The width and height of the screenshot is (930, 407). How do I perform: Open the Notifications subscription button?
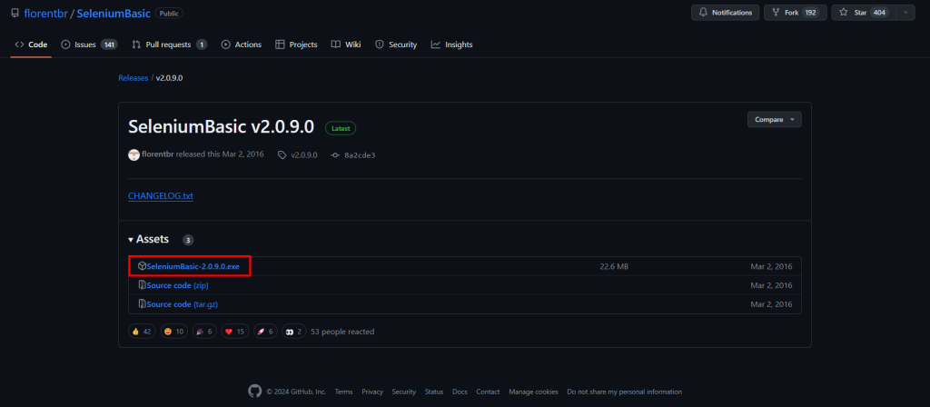point(725,13)
